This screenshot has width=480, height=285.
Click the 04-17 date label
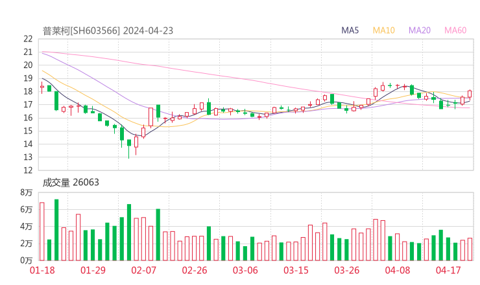tap(448, 270)
